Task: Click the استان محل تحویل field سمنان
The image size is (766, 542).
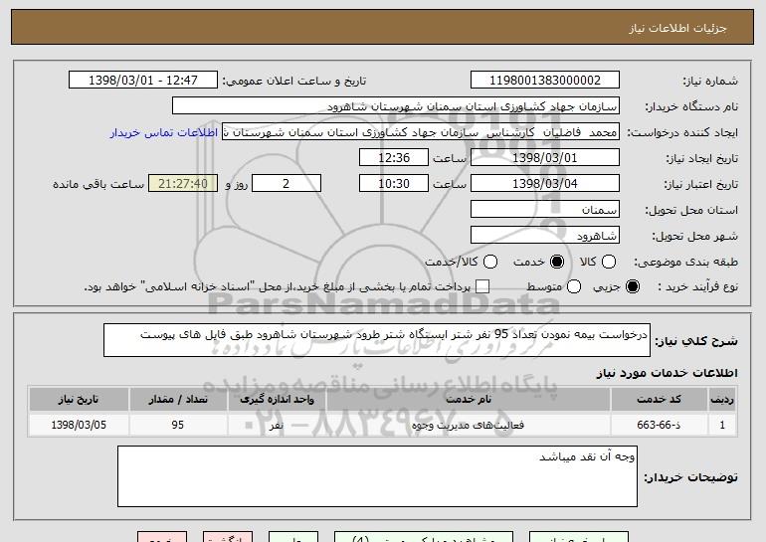Action: [545, 210]
